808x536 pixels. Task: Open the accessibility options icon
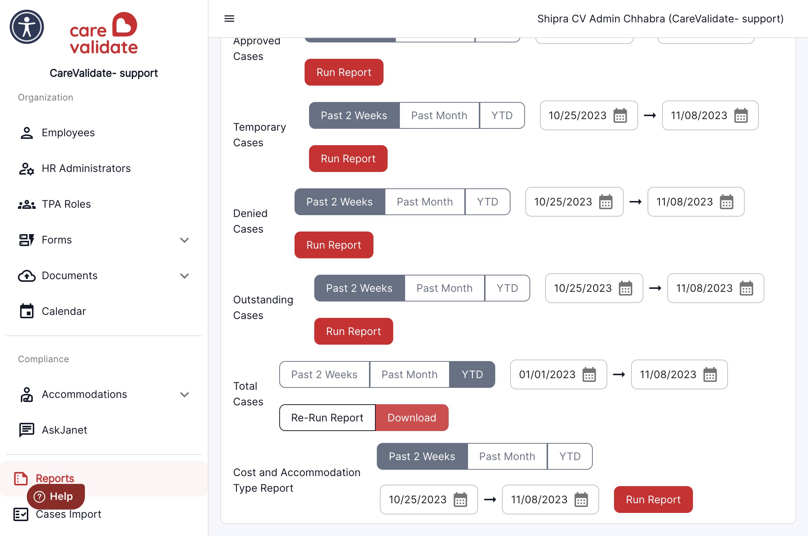click(27, 27)
